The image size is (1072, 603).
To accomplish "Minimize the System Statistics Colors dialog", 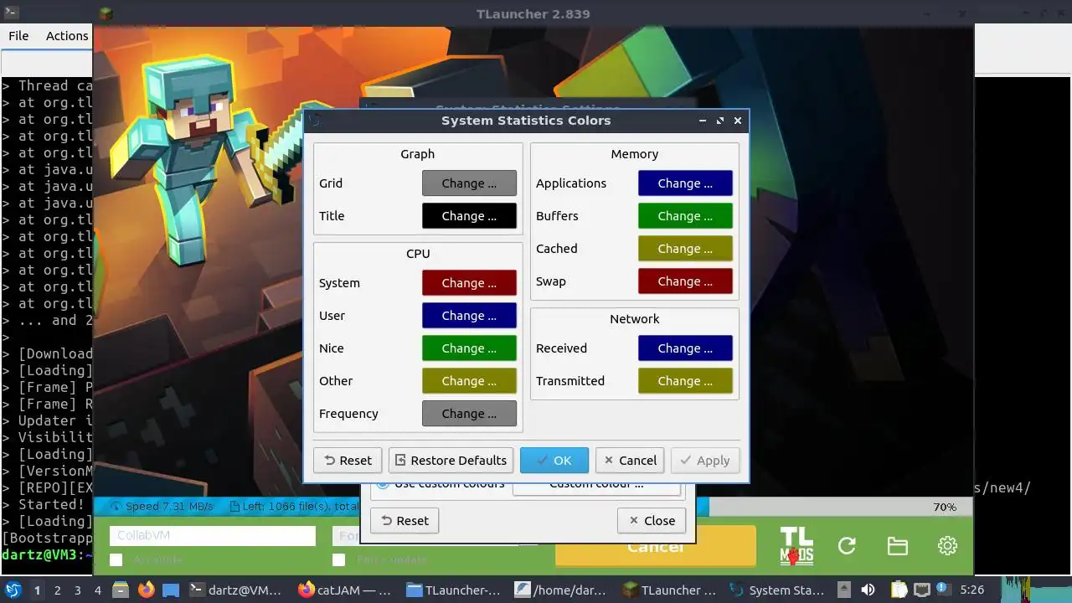I will (703, 121).
